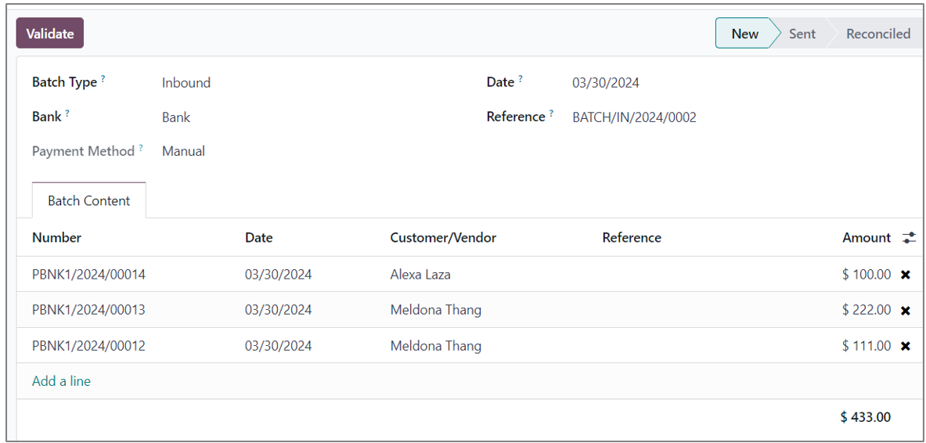Select the New status stage
The image size is (926, 443).
pyautogui.click(x=744, y=34)
